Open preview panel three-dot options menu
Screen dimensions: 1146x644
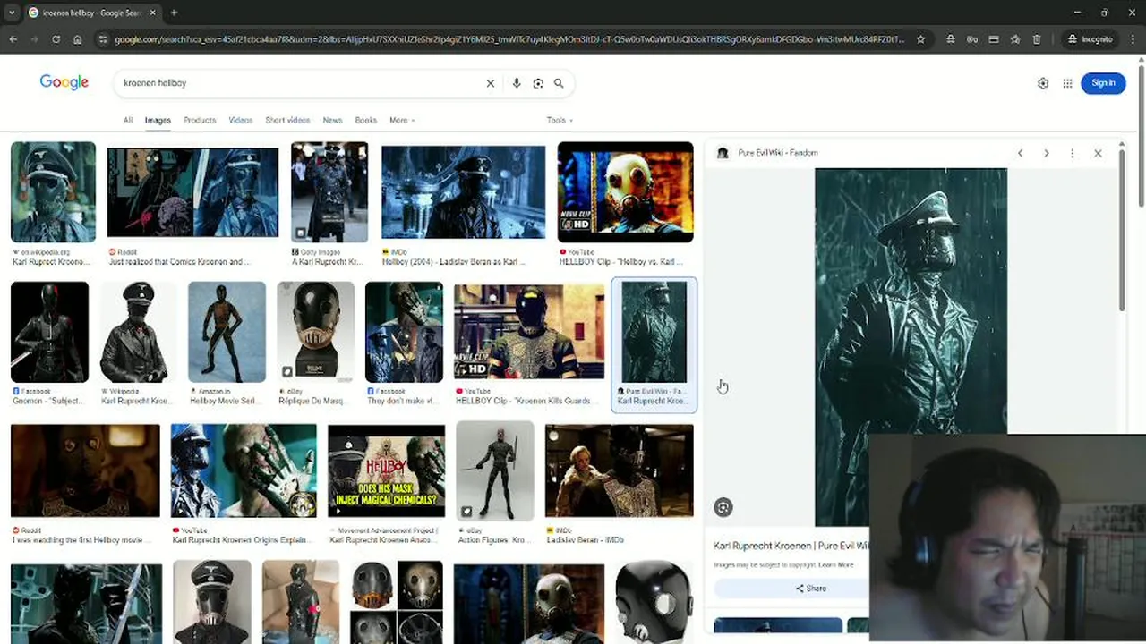(x=1072, y=153)
